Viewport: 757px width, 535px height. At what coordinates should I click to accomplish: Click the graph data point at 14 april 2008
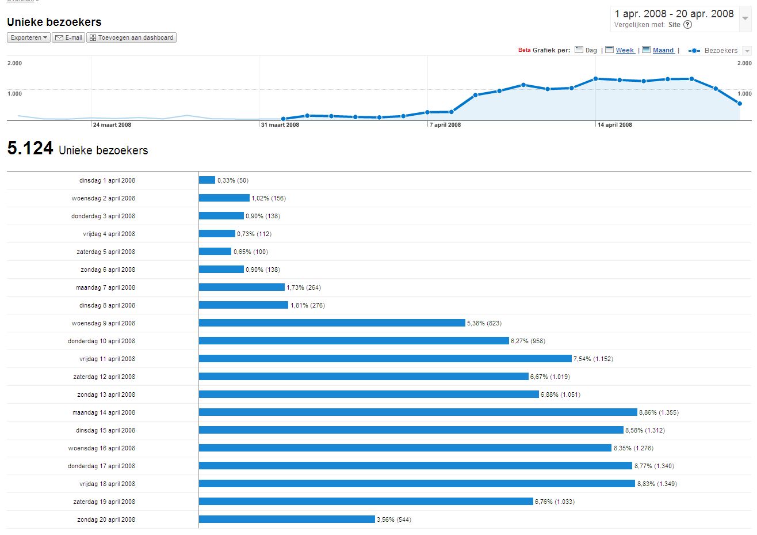(595, 78)
